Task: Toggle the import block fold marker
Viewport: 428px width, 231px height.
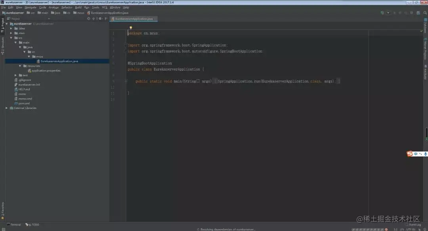Action: 126,45
